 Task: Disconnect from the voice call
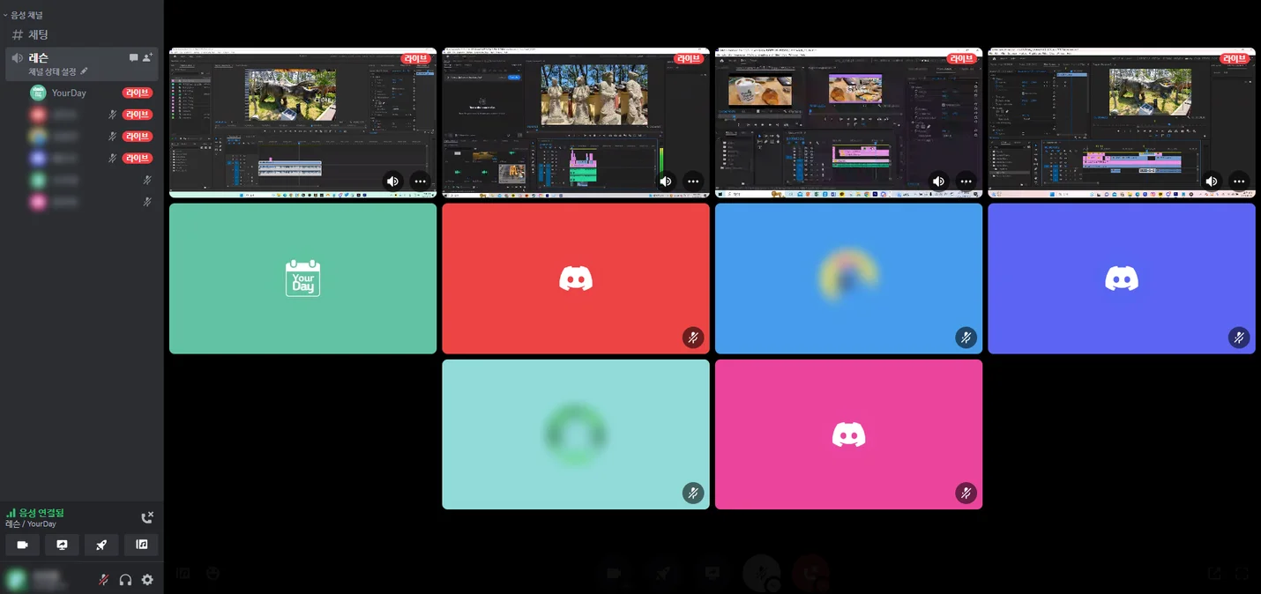147,517
